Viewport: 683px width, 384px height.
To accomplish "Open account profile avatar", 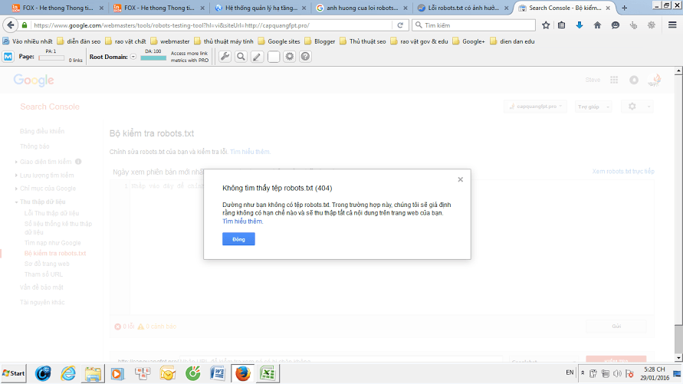I will pyautogui.click(x=655, y=80).
